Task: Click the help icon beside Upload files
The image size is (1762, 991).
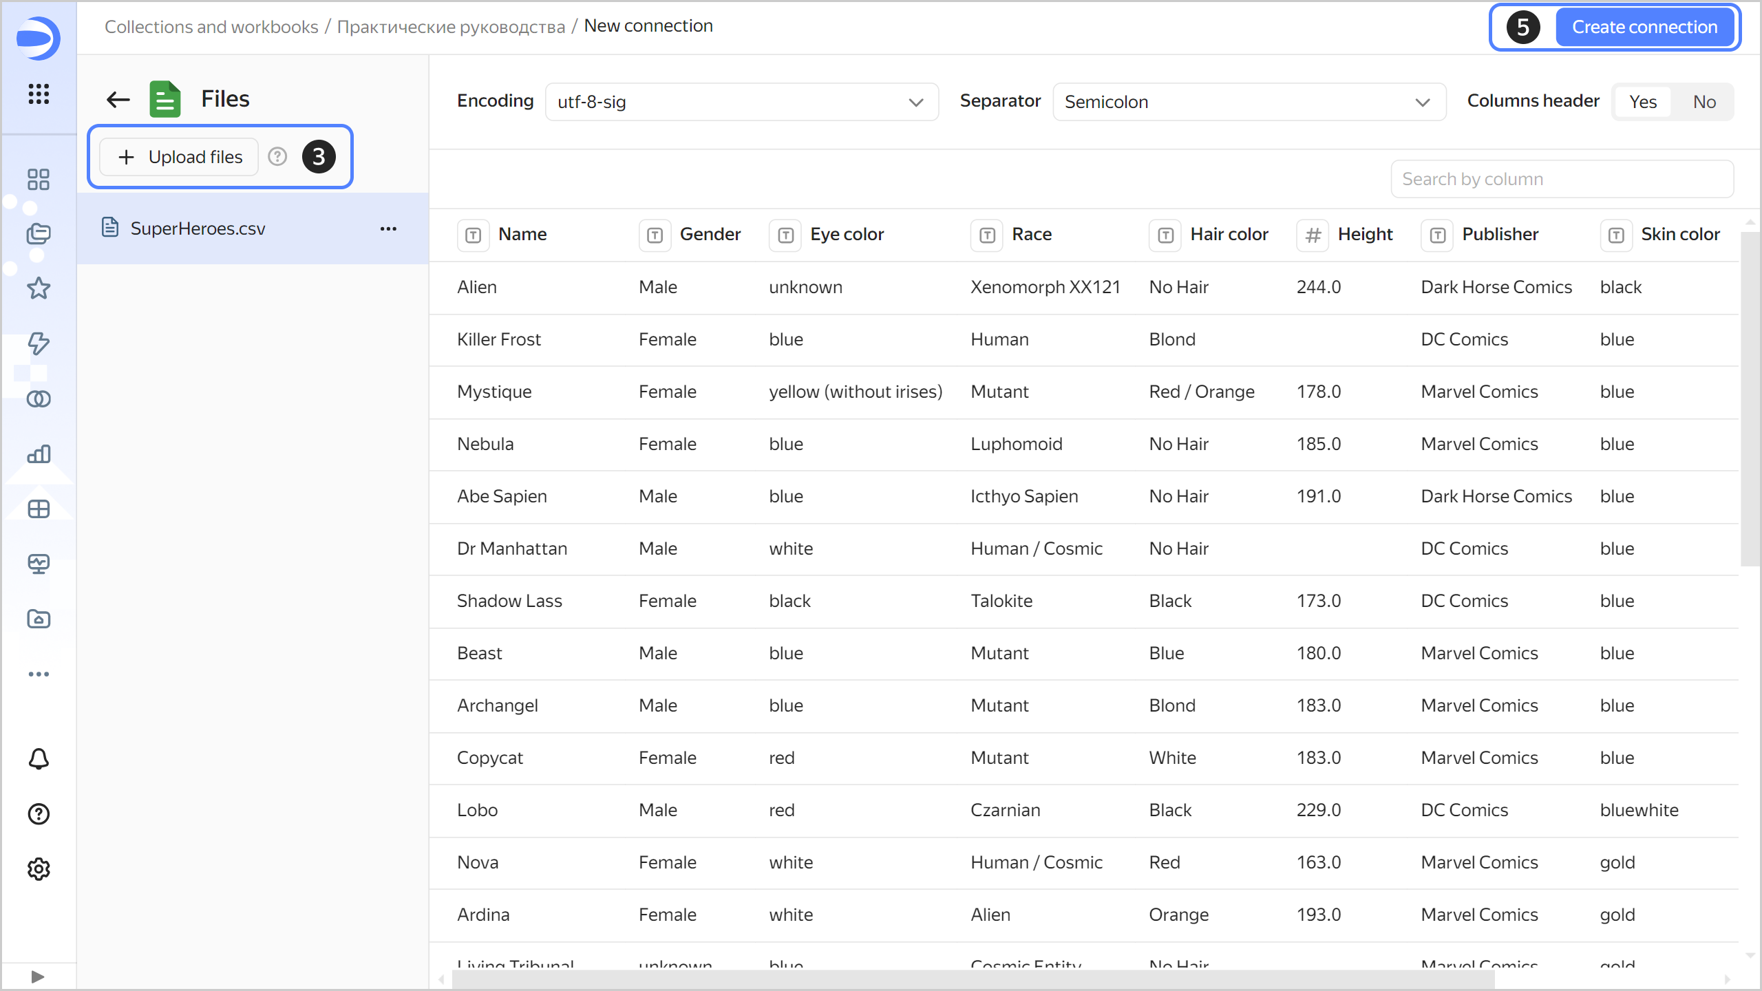Action: [277, 157]
